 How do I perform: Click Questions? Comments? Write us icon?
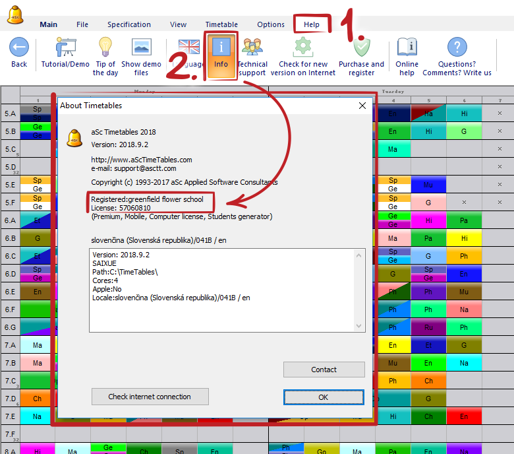pos(457,48)
